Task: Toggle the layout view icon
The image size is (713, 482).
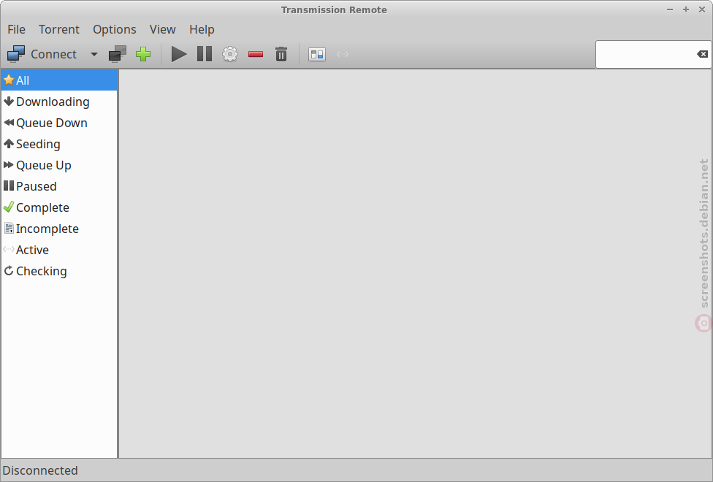Action: 317,54
